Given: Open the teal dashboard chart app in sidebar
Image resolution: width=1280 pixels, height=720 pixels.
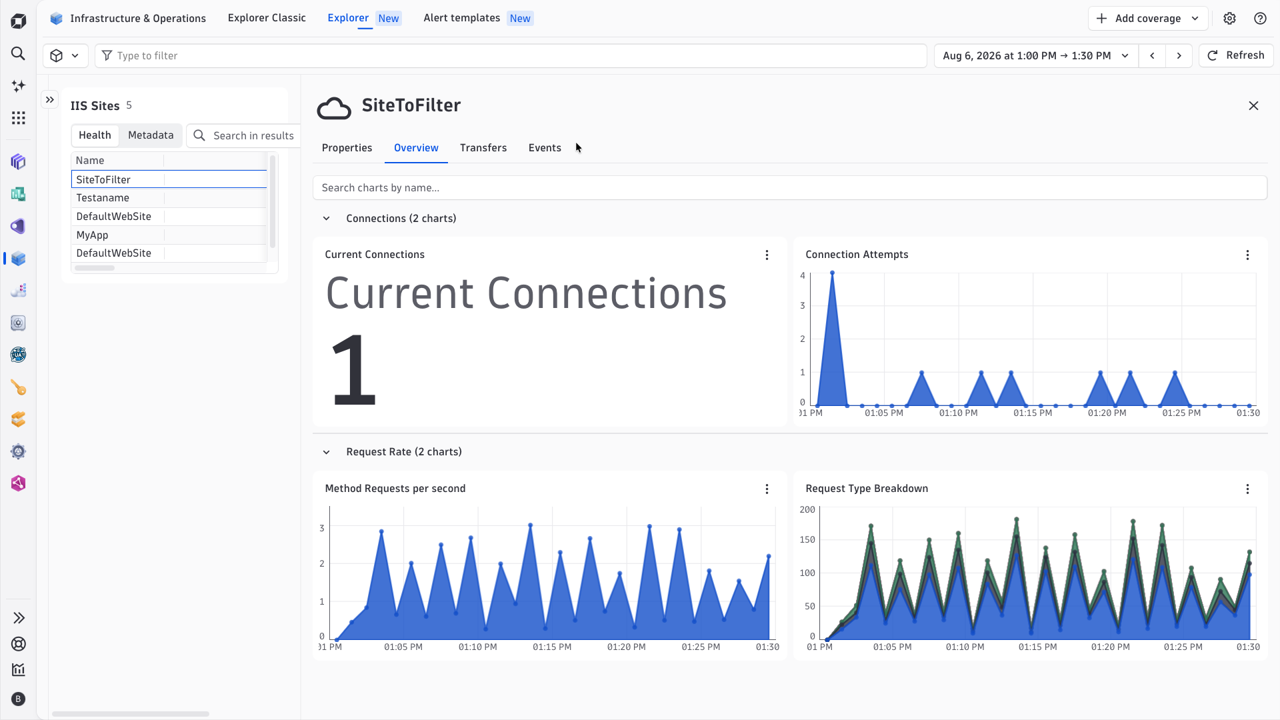Looking at the screenshot, I should pos(19,194).
